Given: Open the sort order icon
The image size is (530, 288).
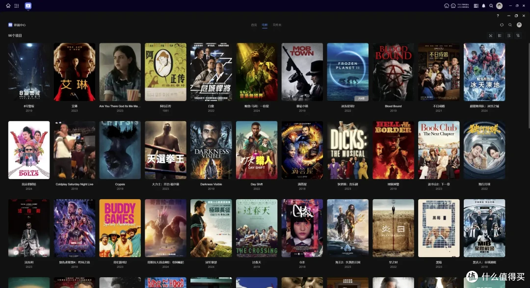Looking at the screenshot, I should point(509,35).
